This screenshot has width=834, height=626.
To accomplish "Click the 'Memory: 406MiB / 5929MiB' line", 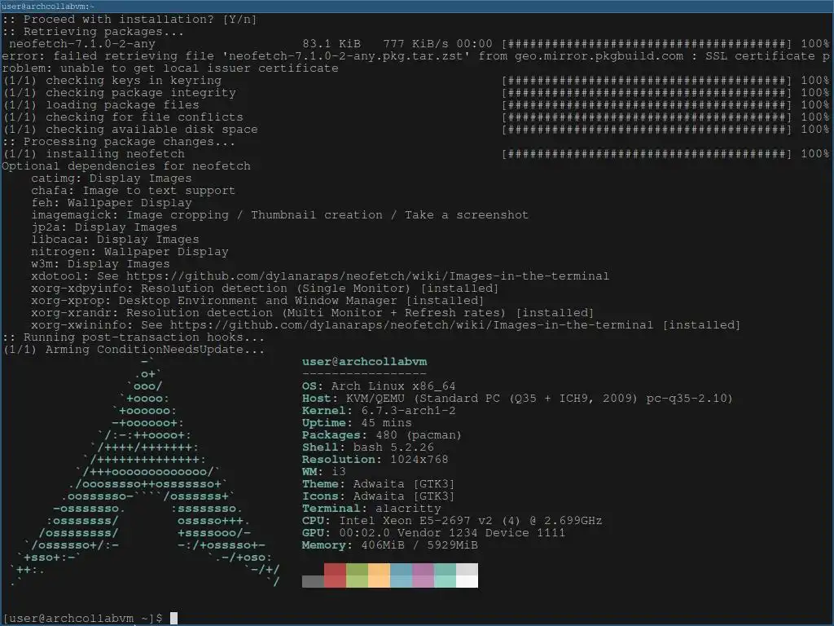I will tap(390, 545).
